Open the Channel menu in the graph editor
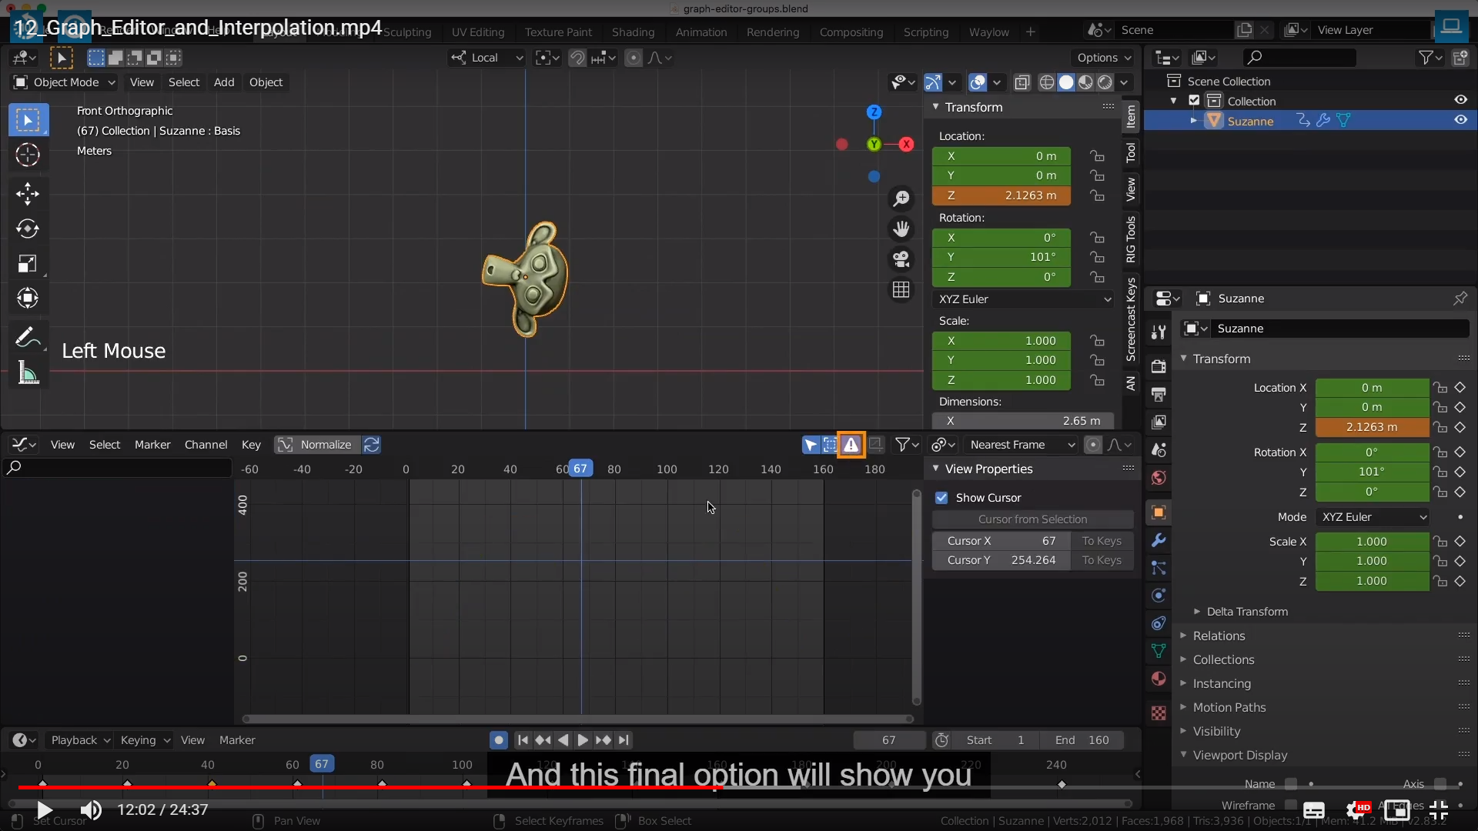Viewport: 1478px width, 831px height. tap(206, 445)
